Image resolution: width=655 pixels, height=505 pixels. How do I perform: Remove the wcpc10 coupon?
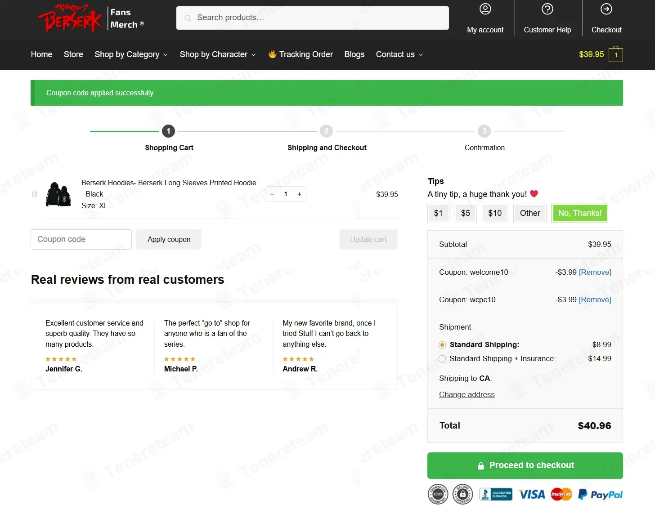point(595,299)
